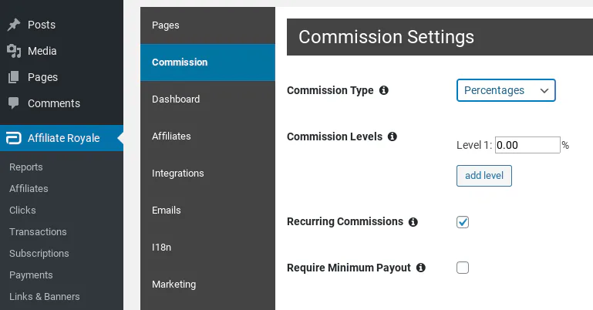Screen dimensions: 593x310
Task: Open the Commission Type dropdown
Action: (x=506, y=90)
